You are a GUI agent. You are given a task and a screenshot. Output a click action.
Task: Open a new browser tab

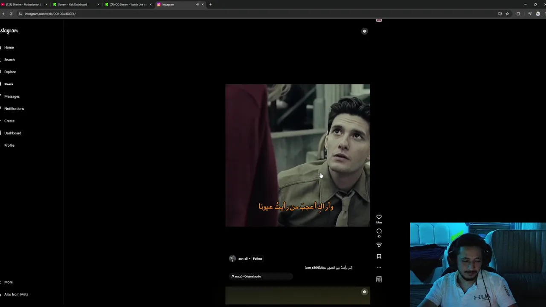point(210,4)
